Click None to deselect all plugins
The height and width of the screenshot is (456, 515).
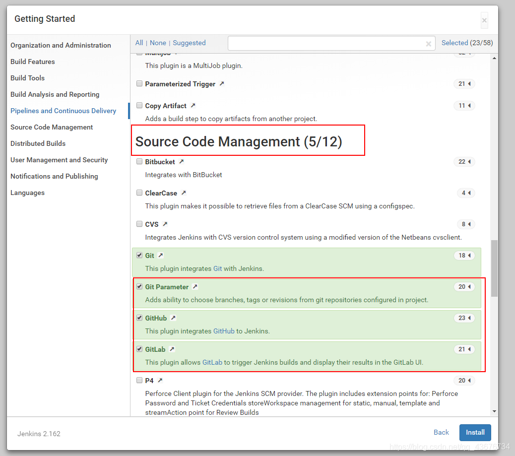[158, 43]
